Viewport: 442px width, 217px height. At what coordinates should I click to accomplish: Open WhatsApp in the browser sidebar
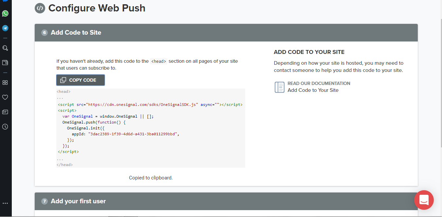[x=5, y=13]
